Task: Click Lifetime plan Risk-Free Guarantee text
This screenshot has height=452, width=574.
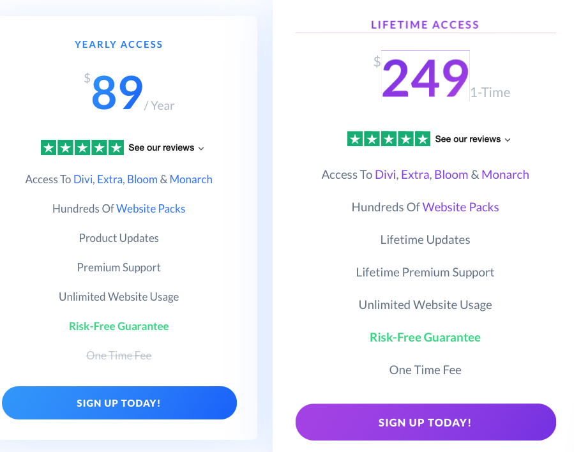Action: tap(425, 338)
